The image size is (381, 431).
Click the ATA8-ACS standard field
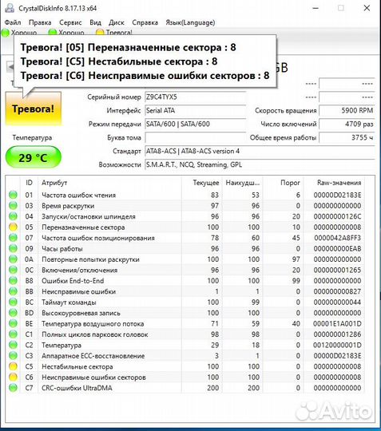click(260, 151)
